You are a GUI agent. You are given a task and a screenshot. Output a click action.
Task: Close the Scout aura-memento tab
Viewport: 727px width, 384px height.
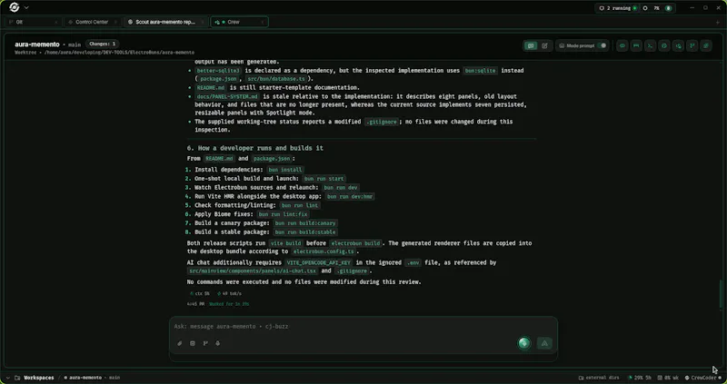tap(203, 22)
